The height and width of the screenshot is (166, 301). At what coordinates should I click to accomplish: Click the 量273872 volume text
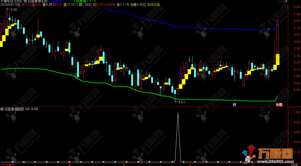point(71,5)
